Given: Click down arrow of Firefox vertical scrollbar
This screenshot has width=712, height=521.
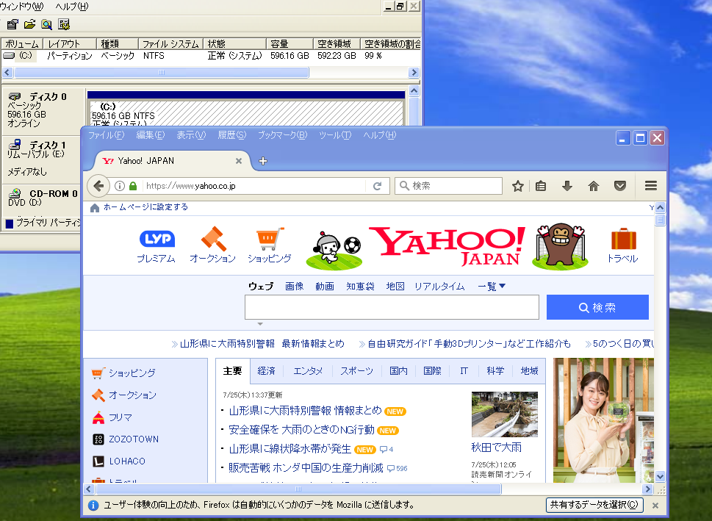Looking at the screenshot, I should 661,476.
